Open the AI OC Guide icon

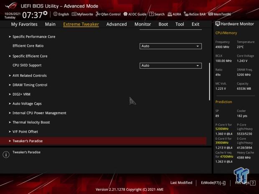125,14
